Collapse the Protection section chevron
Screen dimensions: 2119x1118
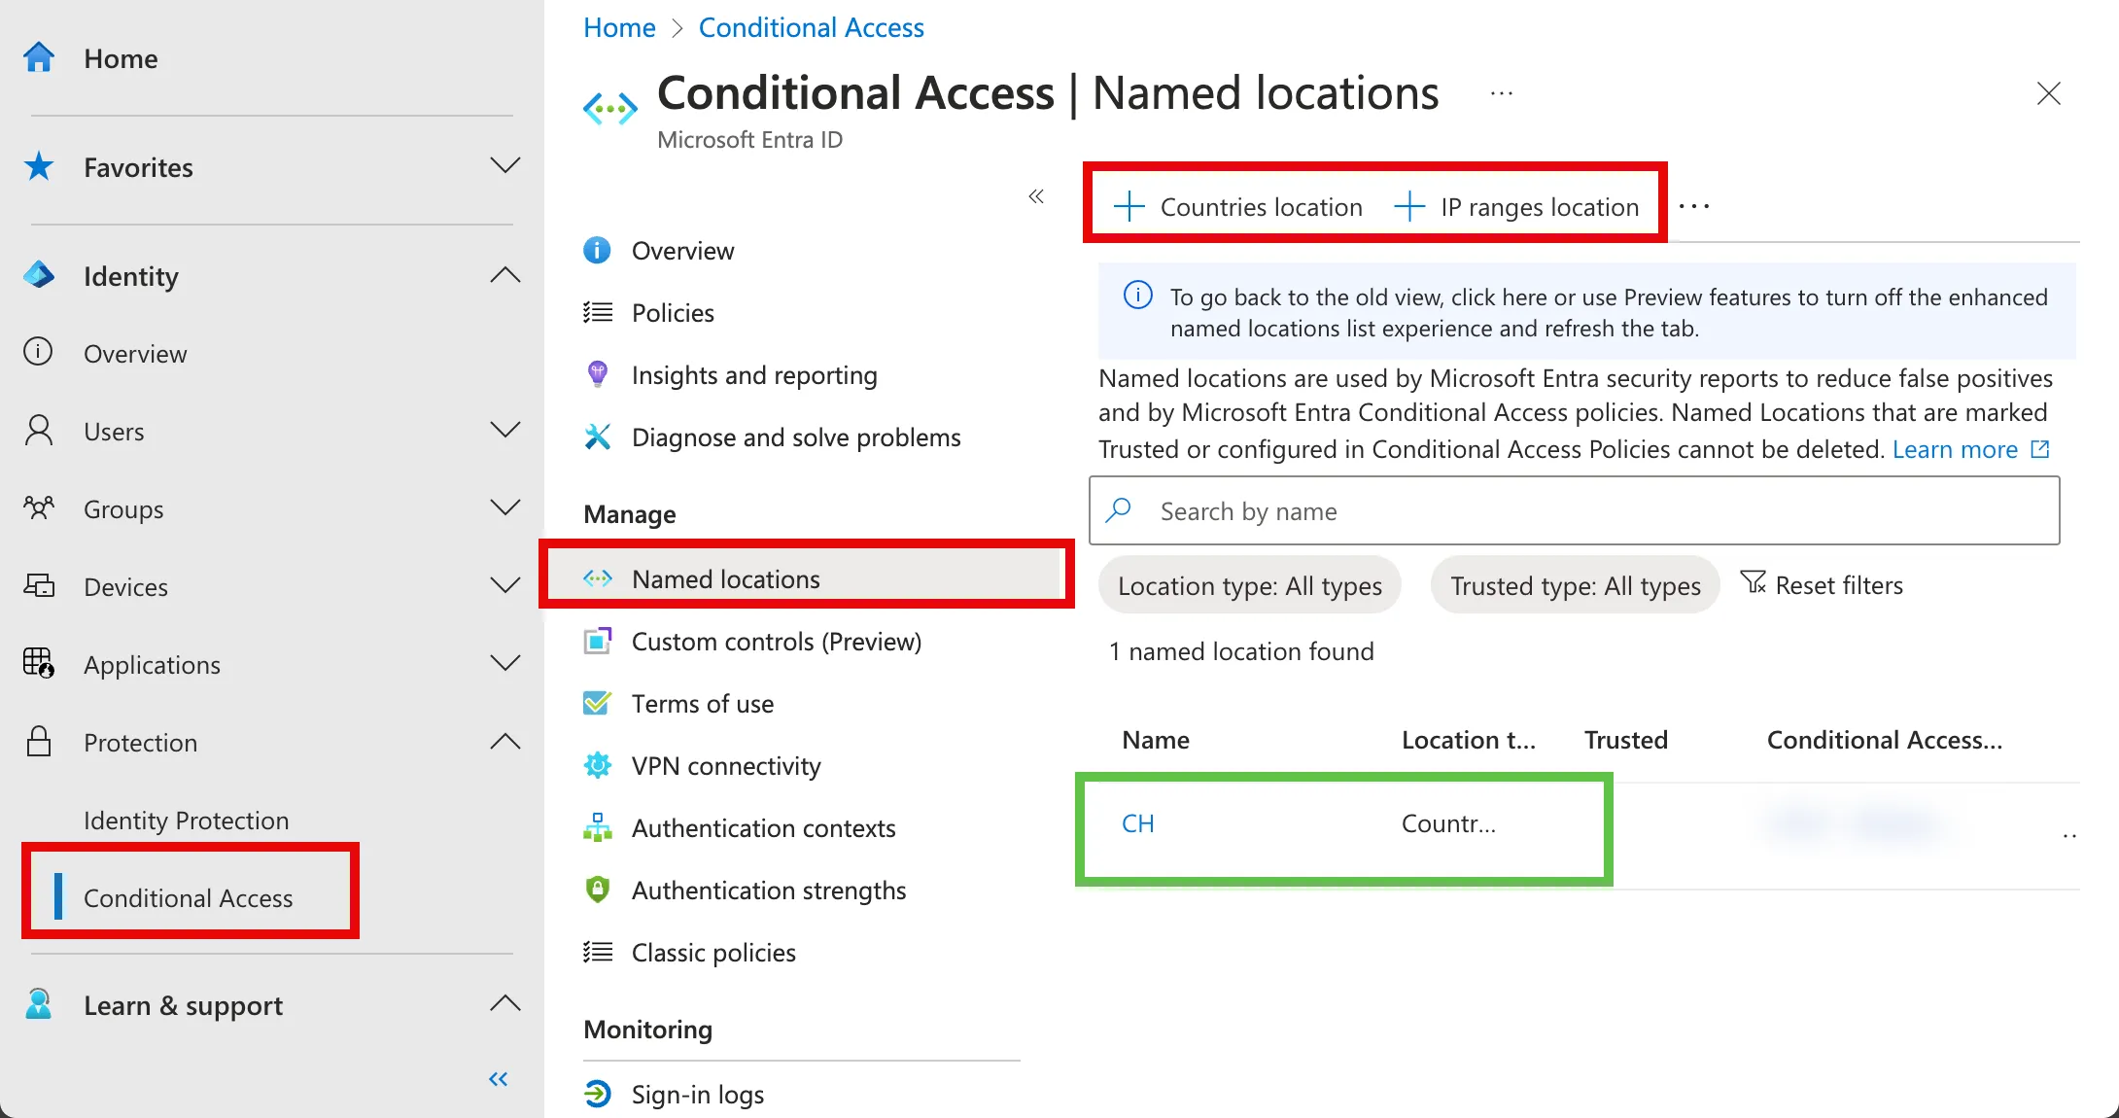pyautogui.click(x=505, y=741)
